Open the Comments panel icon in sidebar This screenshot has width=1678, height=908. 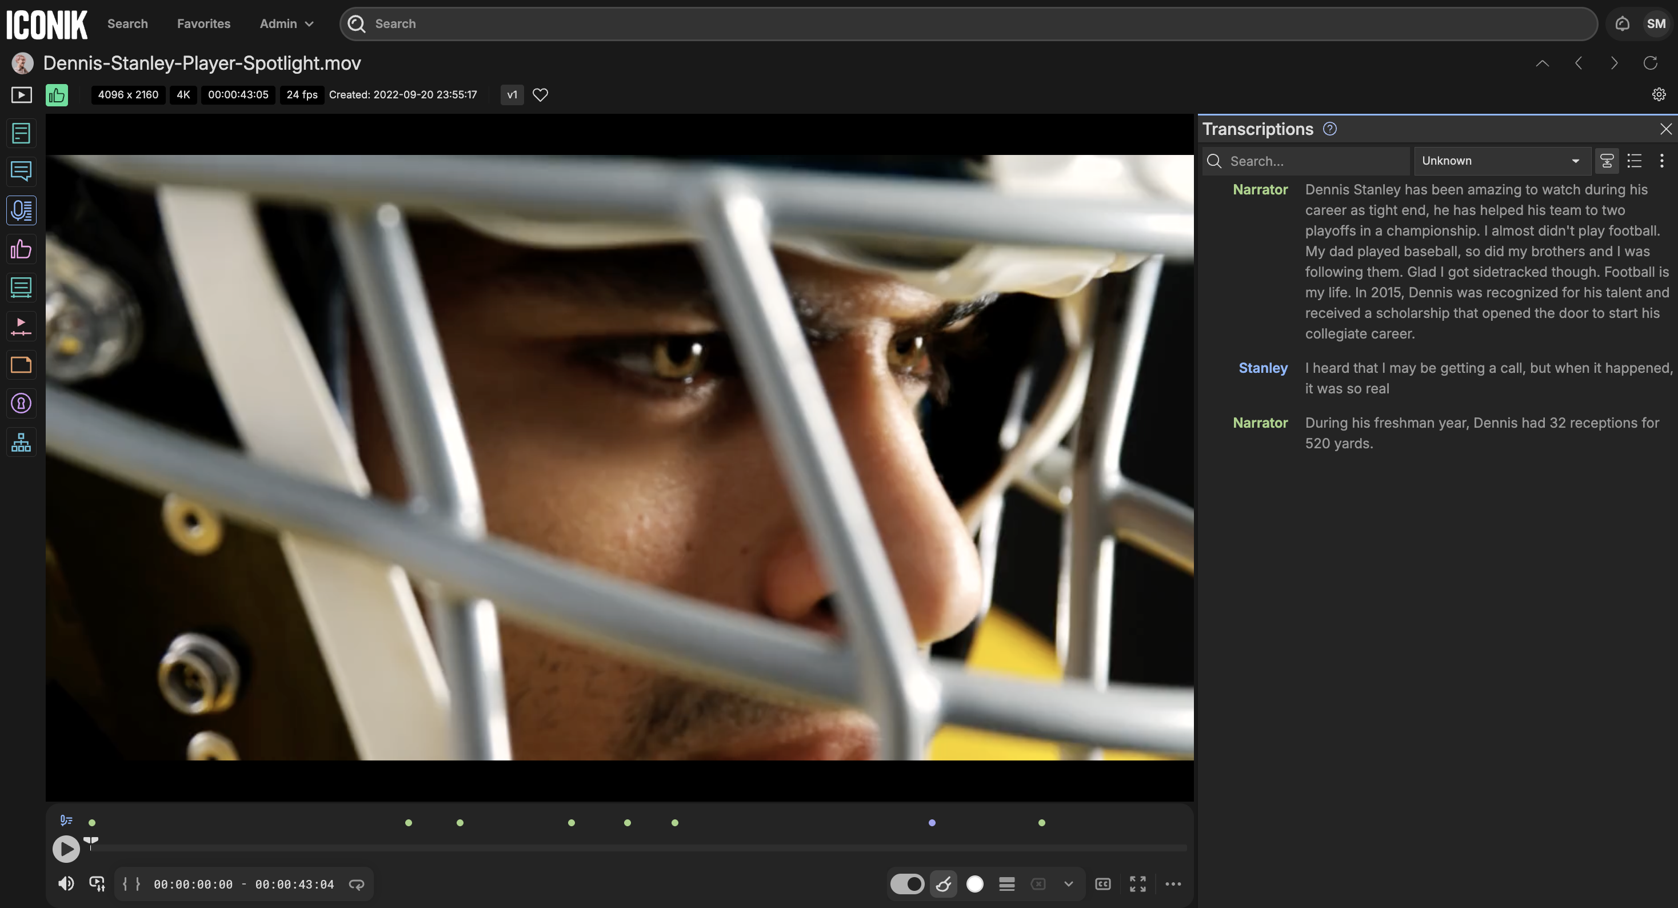[x=22, y=172]
